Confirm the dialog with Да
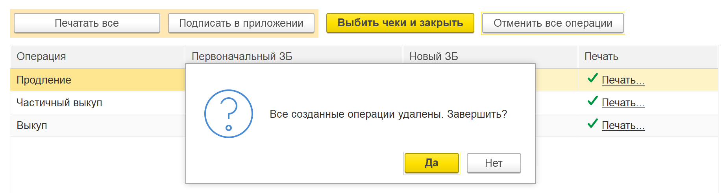The image size is (727, 193). point(432,163)
